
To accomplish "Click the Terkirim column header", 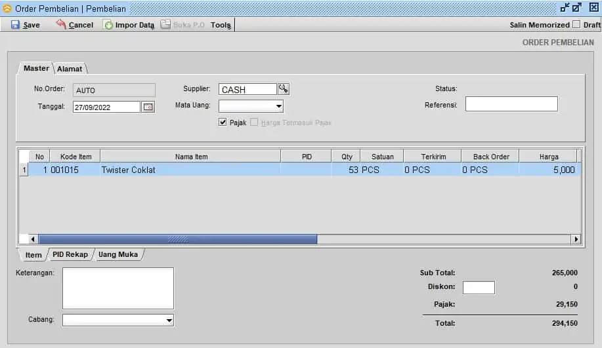I will click(x=433, y=157).
